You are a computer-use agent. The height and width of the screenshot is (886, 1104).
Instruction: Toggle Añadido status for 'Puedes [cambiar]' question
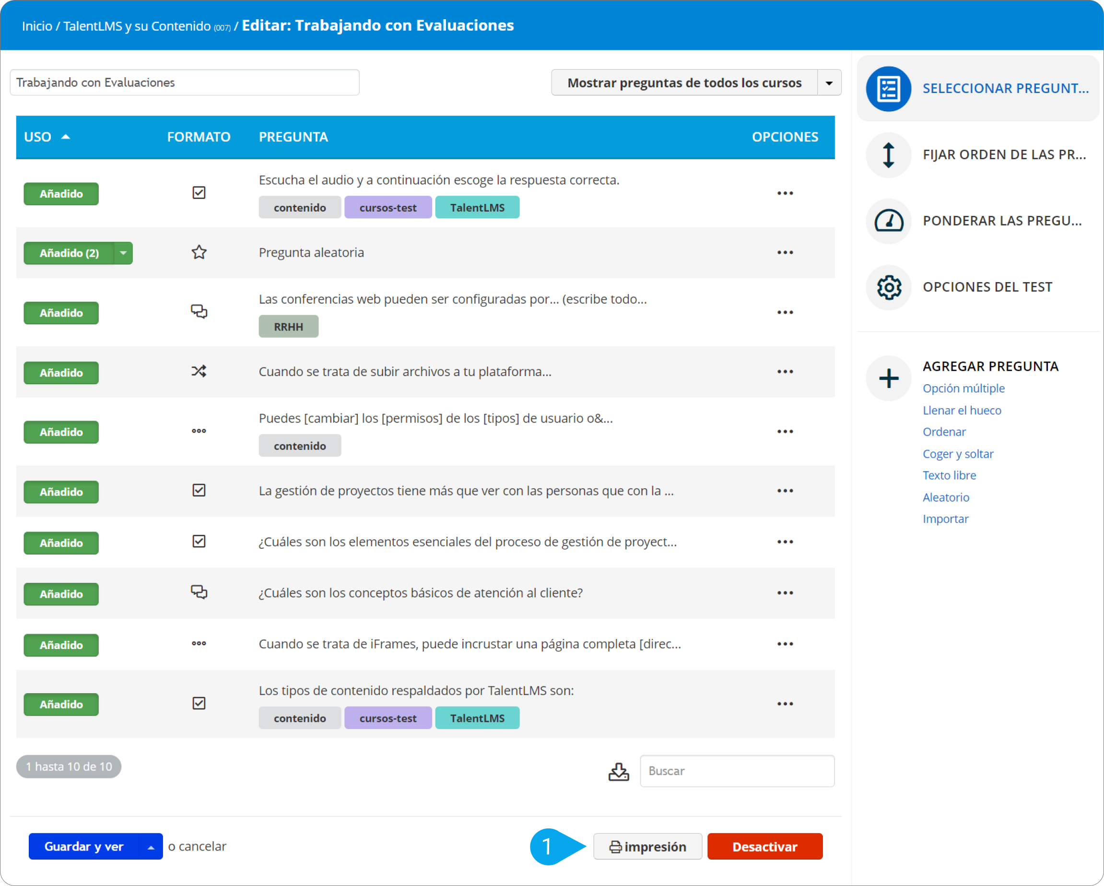(x=61, y=432)
